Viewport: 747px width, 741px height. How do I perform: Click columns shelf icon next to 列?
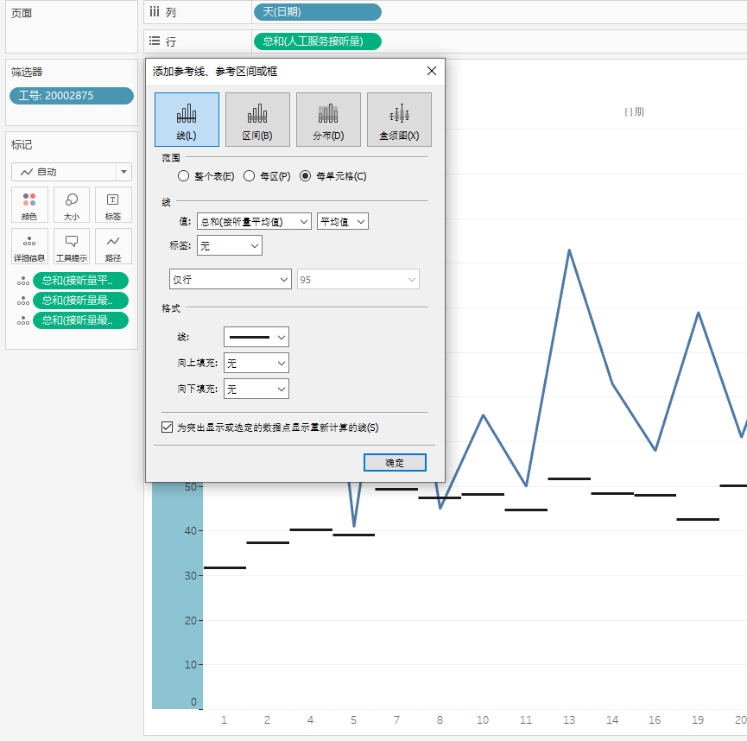point(155,12)
